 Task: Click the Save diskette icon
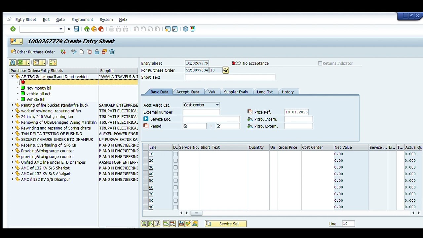pyautogui.click(x=76, y=29)
